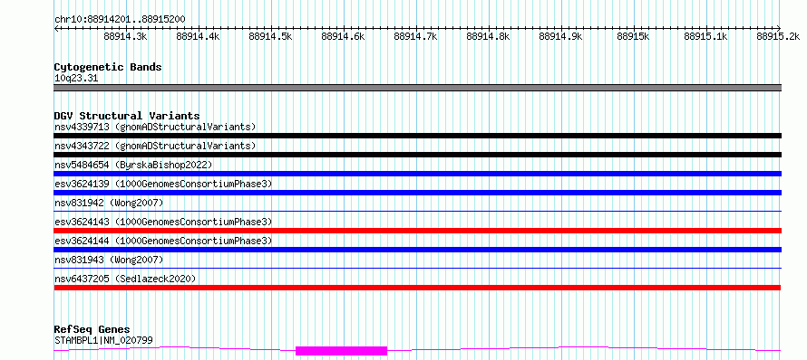Click the 88914.4k ruler tick label
807x360 pixels.
(199, 36)
